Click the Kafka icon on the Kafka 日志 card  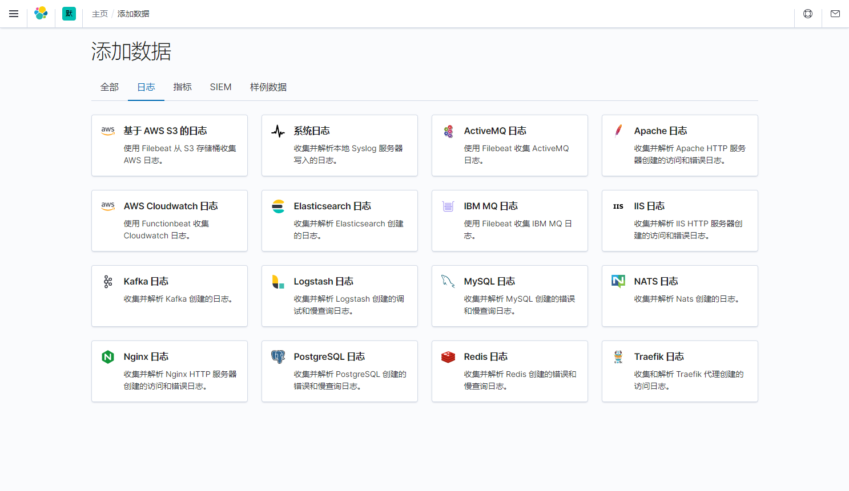tap(108, 281)
